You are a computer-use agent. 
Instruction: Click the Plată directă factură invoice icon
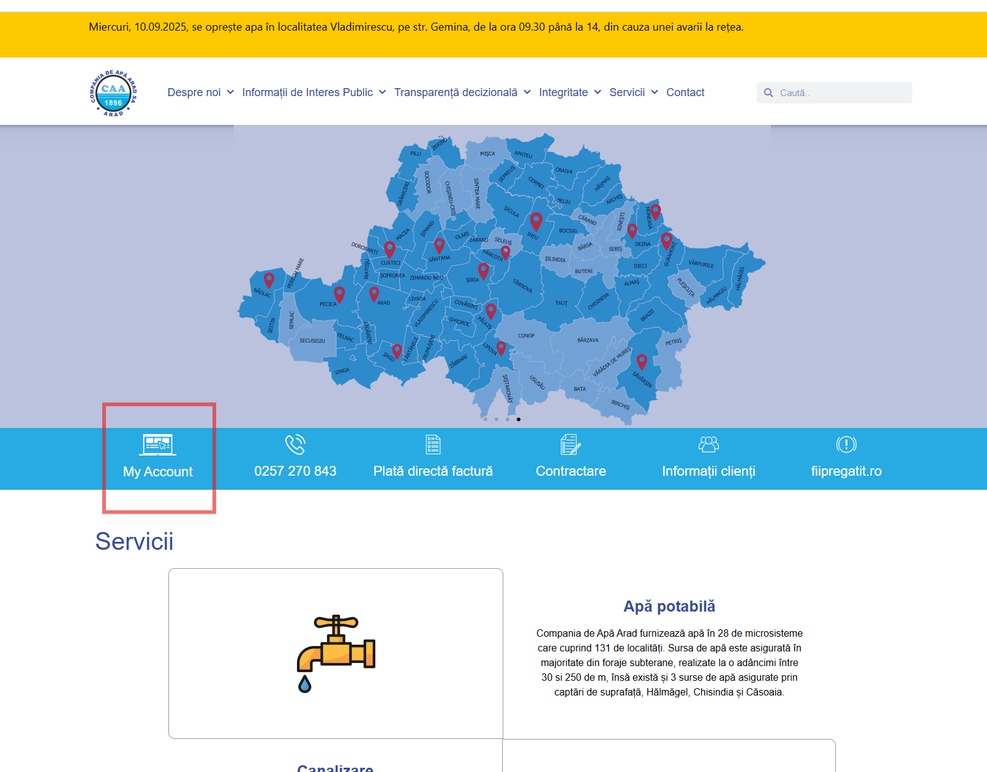point(433,444)
